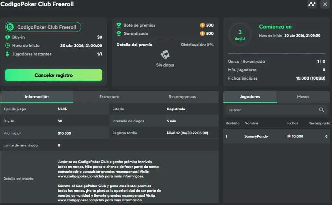Click the Detalle del evento label
The height and width of the screenshot is (205, 332).
[18, 179]
